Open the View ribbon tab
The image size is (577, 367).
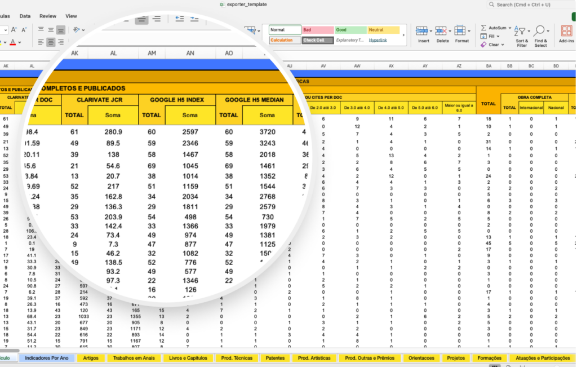(x=71, y=16)
